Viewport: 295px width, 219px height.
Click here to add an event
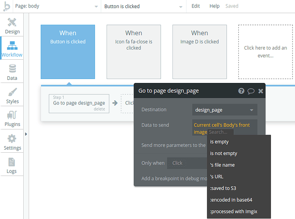click(x=266, y=52)
